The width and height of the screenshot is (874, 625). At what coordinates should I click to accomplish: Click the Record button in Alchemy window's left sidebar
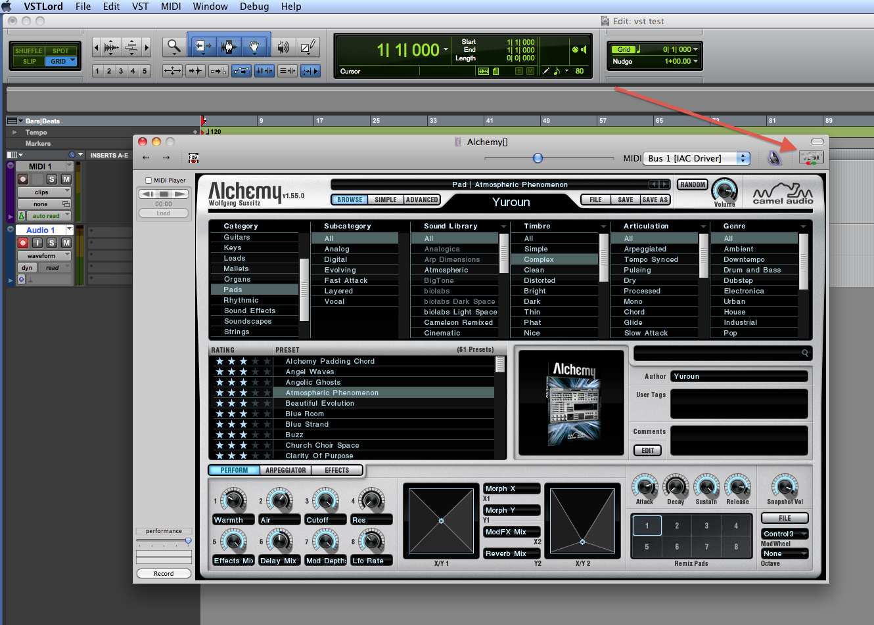[x=164, y=573]
